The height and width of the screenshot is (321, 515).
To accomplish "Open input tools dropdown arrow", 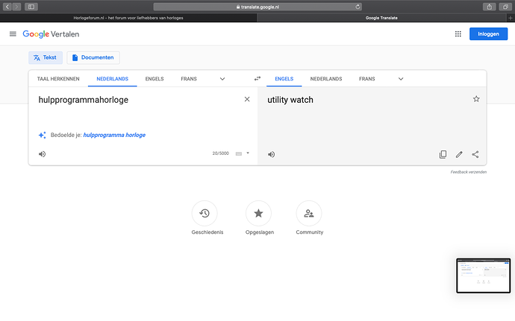I will (x=248, y=153).
